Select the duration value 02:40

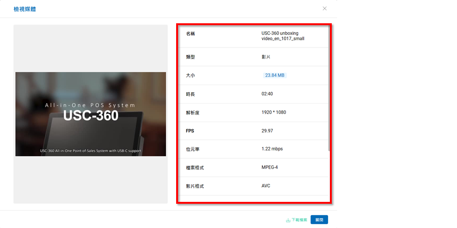(x=267, y=94)
